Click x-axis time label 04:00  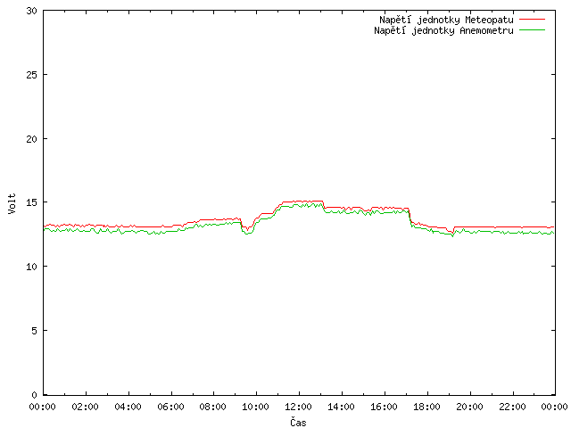(128, 407)
